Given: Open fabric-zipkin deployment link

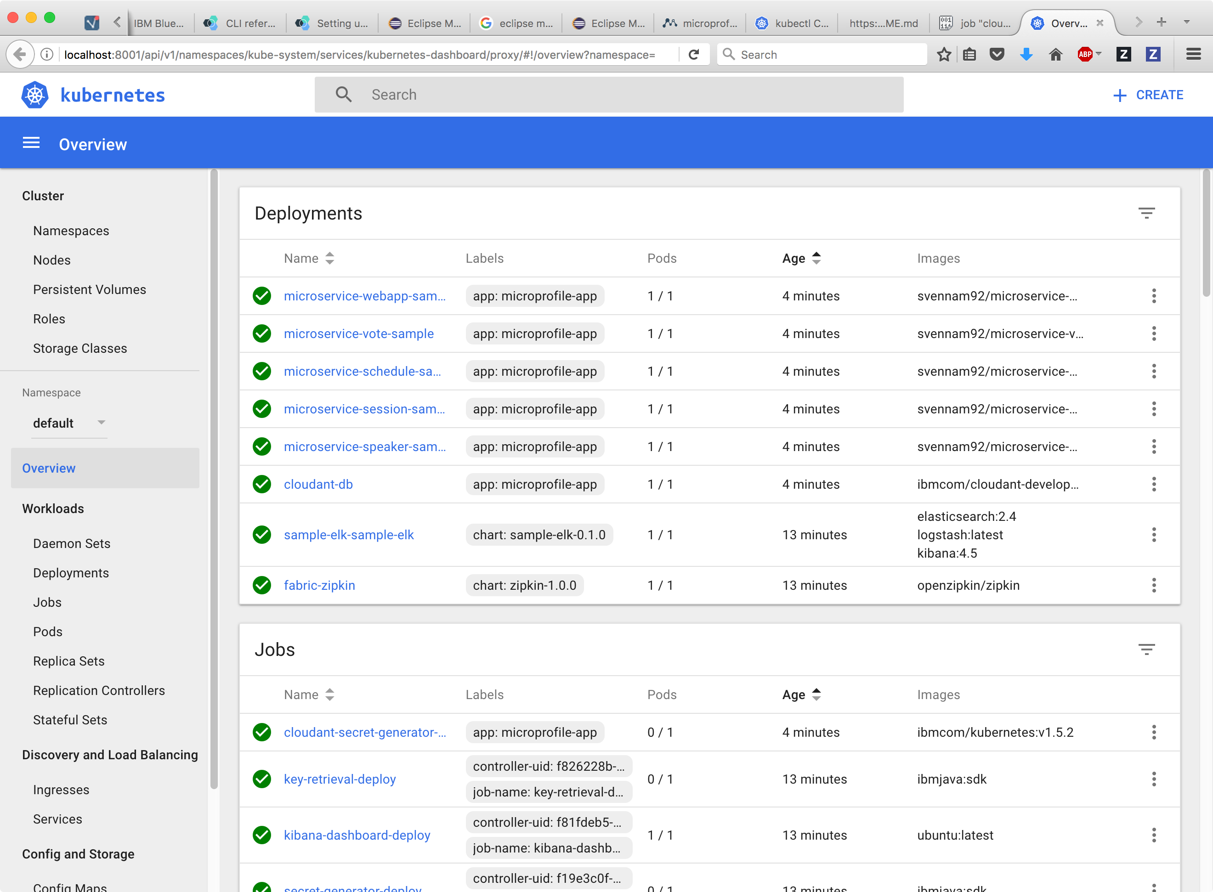Looking at the screenshot, I should [x=319, y=585].
